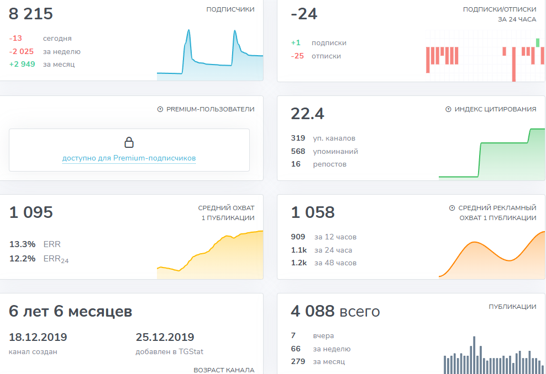546x374 pixels.
Task: Click the green bar in subscriptions chart
Action: point(538,43)
